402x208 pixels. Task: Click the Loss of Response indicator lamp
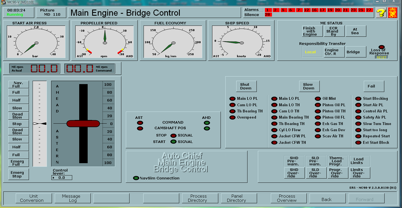(381, 47)
